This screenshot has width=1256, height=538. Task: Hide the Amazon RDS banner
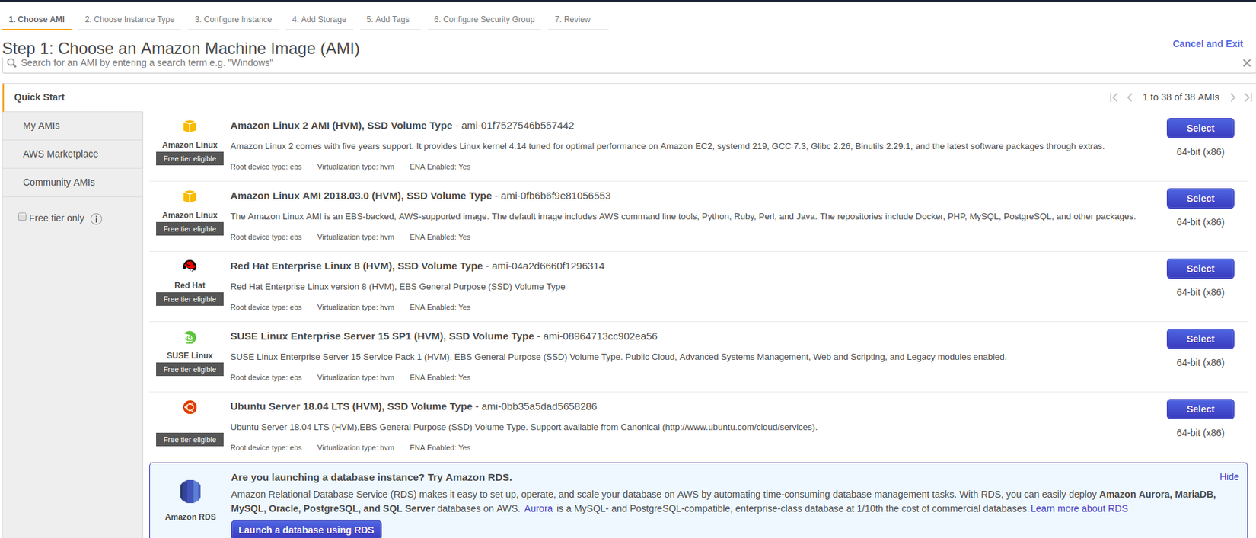pos(1229,477)
